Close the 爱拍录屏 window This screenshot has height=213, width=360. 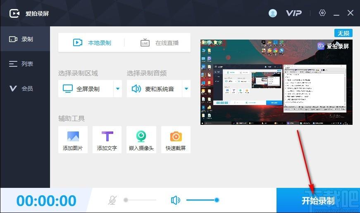tap(350, 13)
